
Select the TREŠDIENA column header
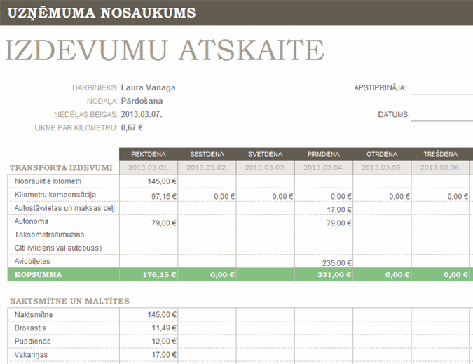[440, 154]
